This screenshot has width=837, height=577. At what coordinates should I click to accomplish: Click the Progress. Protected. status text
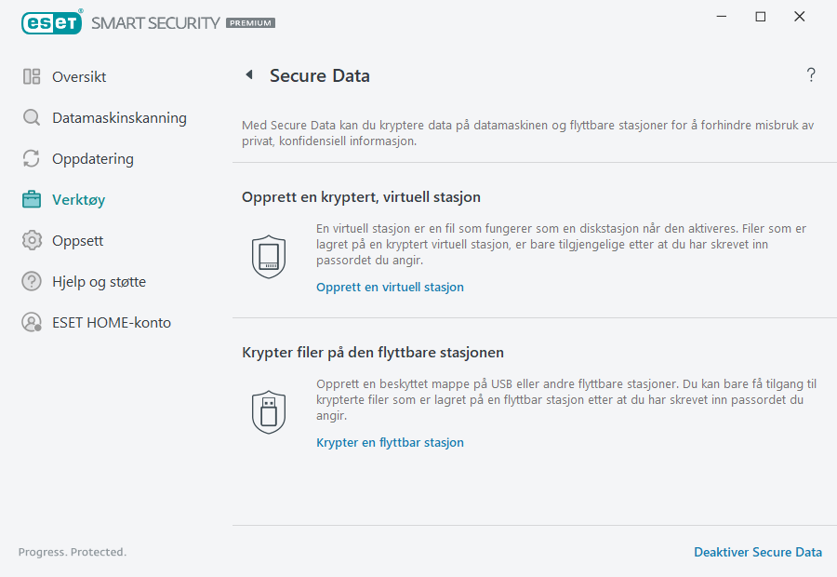72,552
